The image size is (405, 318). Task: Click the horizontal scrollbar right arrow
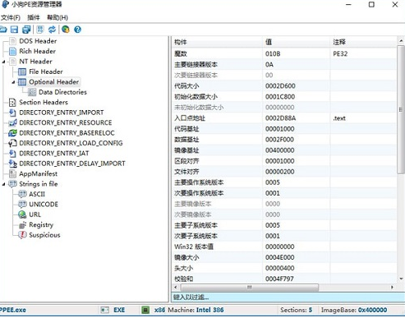tap(392, 288)
